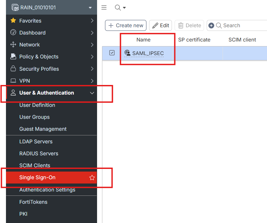Select Single Sign-On menu item

tap(51, 178)
